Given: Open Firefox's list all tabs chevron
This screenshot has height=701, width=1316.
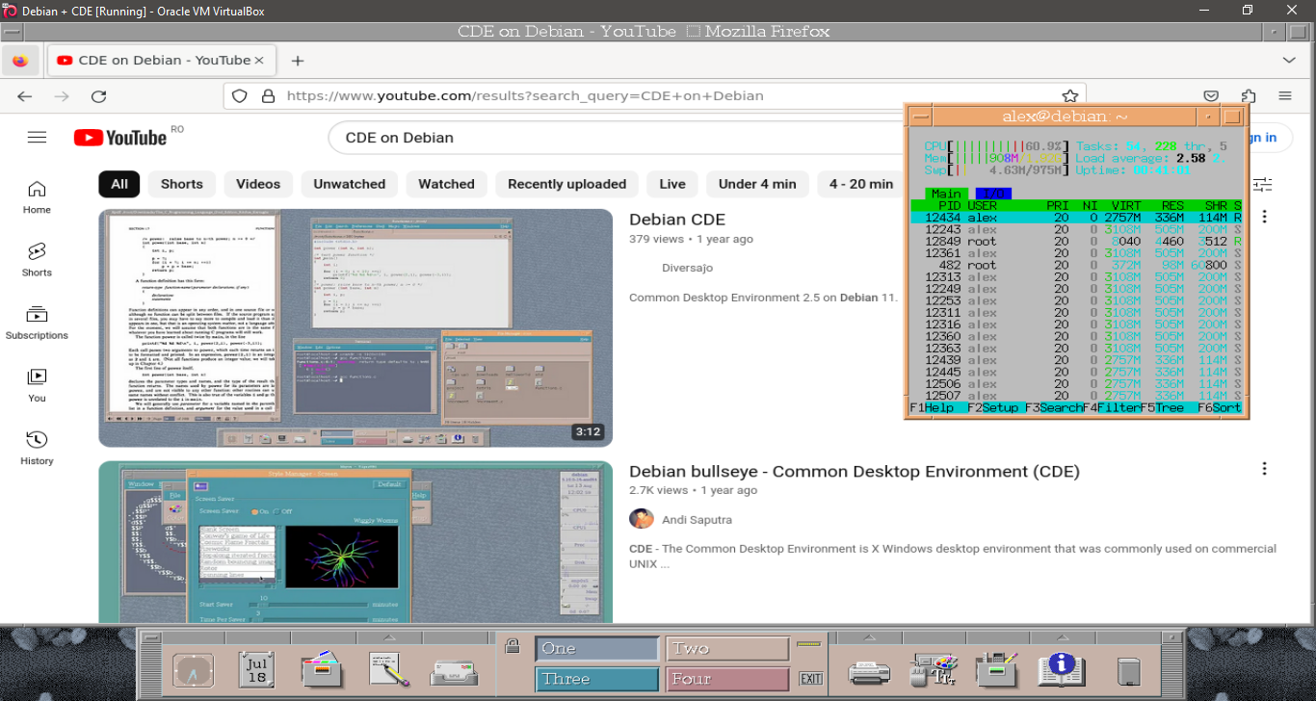Looking at the screenshot, I should (1289, 60).
